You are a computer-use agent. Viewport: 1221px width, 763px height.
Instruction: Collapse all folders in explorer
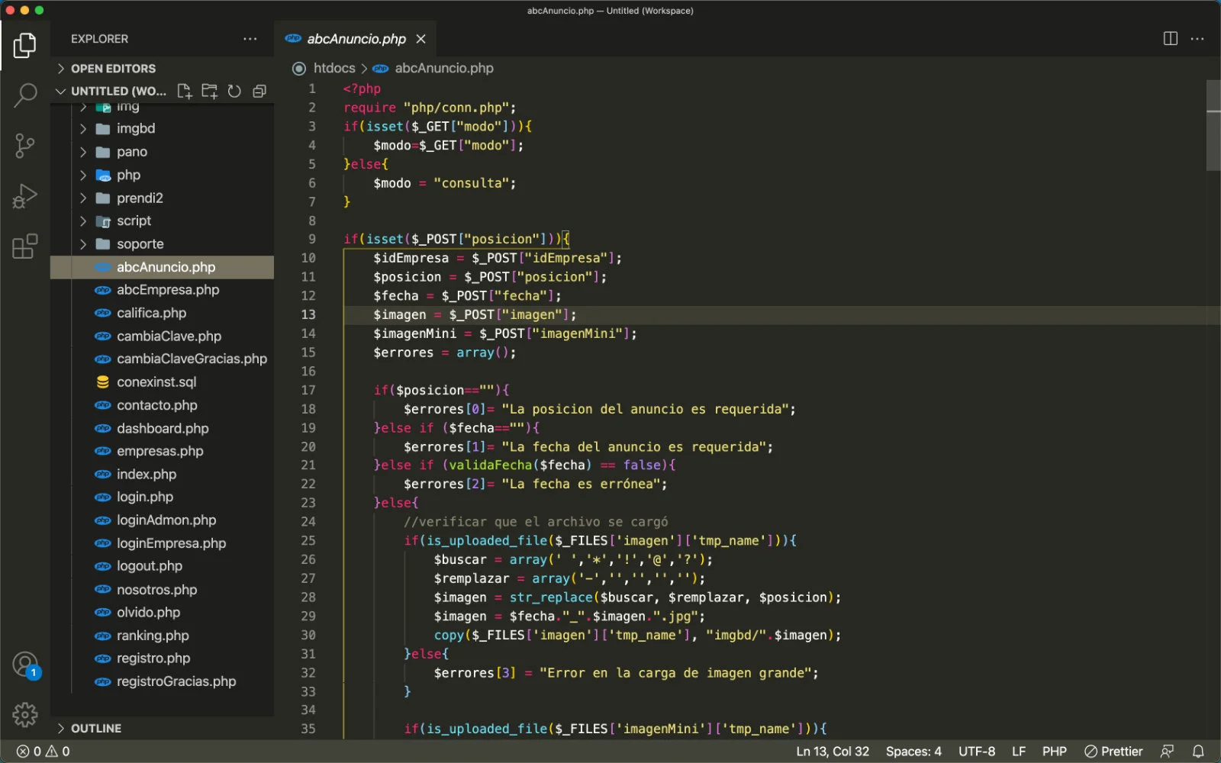click(259, 92)
